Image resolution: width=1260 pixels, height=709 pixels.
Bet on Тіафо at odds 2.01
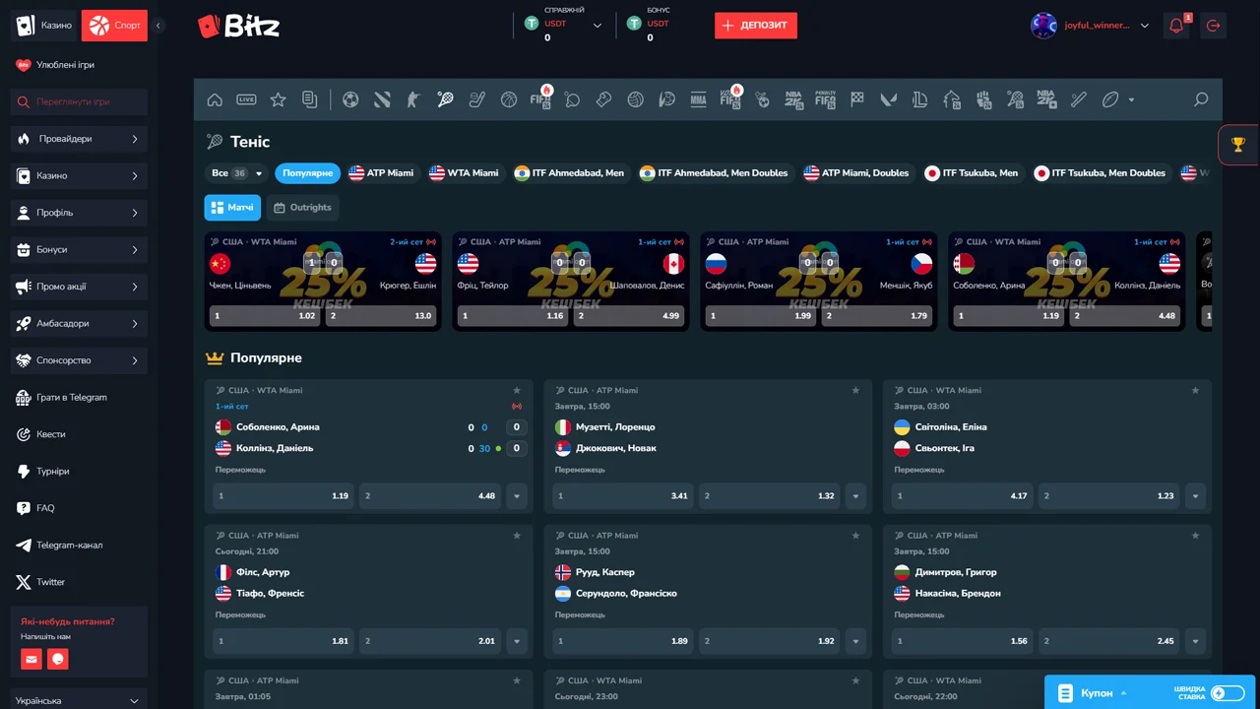(431, 641)
